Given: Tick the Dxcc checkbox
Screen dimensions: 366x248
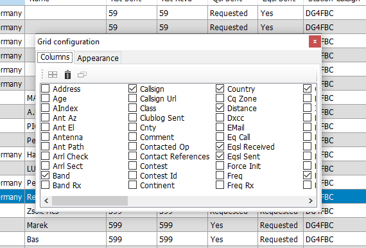Looking at the screenshot, I should click(220, 118).
